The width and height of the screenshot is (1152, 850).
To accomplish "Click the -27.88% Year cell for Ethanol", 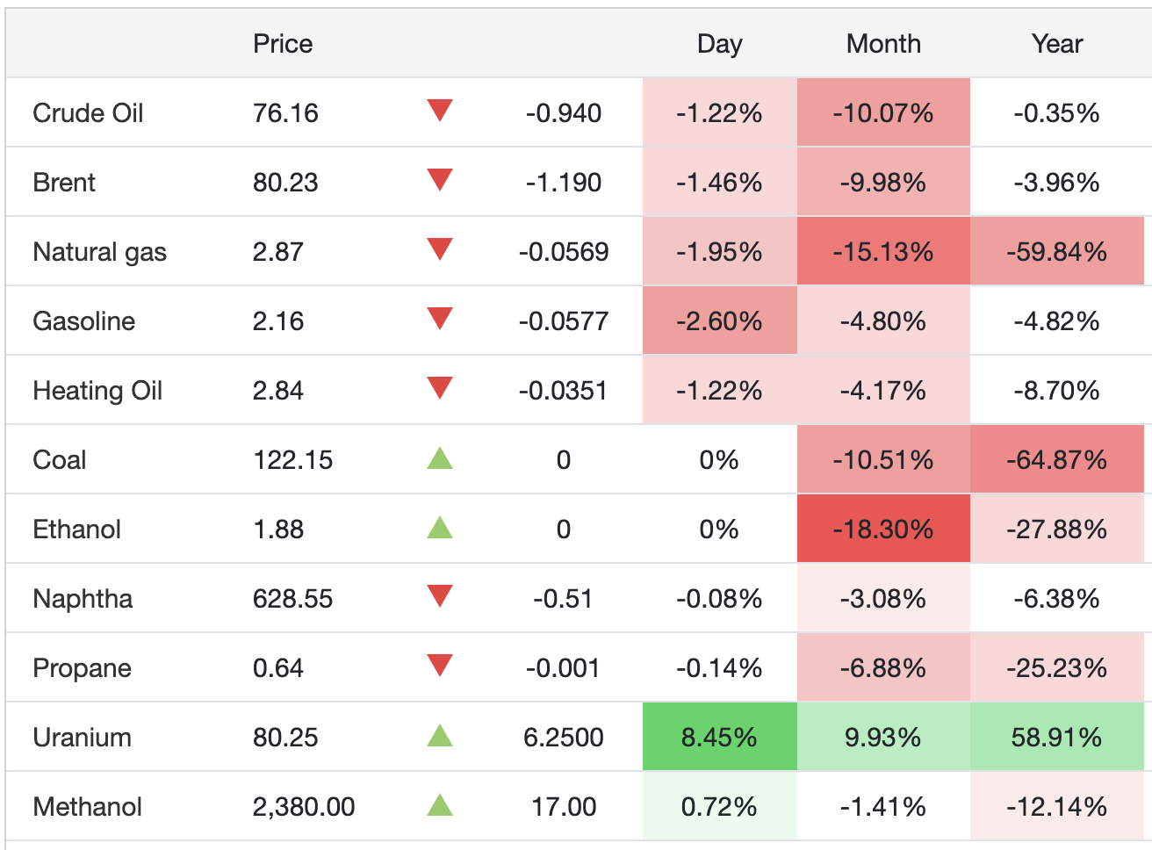I will pyautogui.click(x=1057, y=529).
